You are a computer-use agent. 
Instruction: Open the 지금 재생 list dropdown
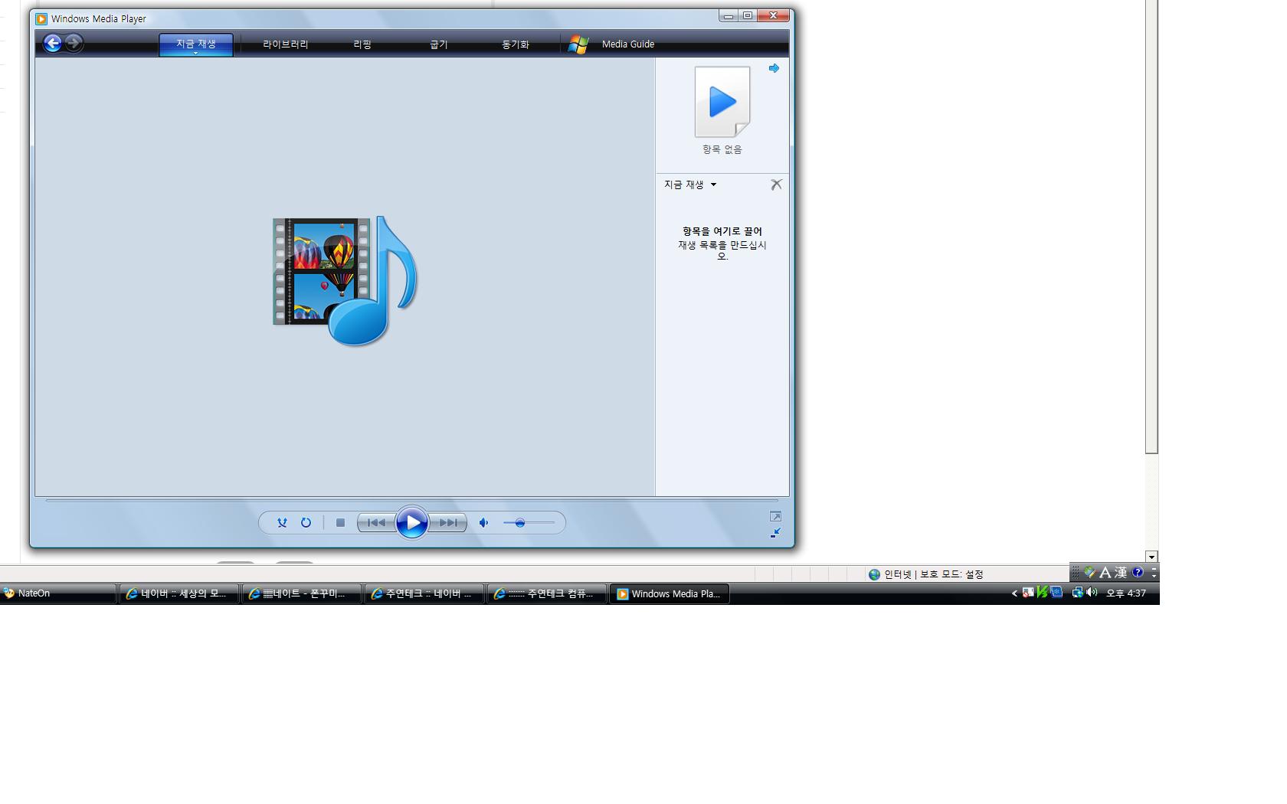[690, 185]
